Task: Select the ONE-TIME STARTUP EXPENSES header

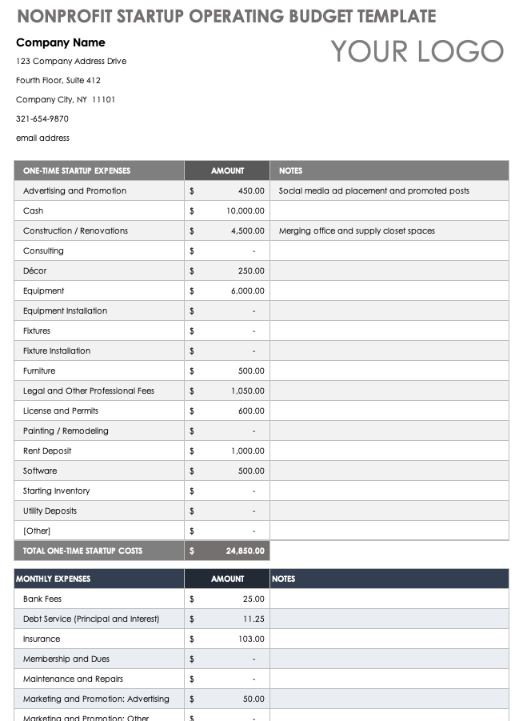Action: [99, 170]
